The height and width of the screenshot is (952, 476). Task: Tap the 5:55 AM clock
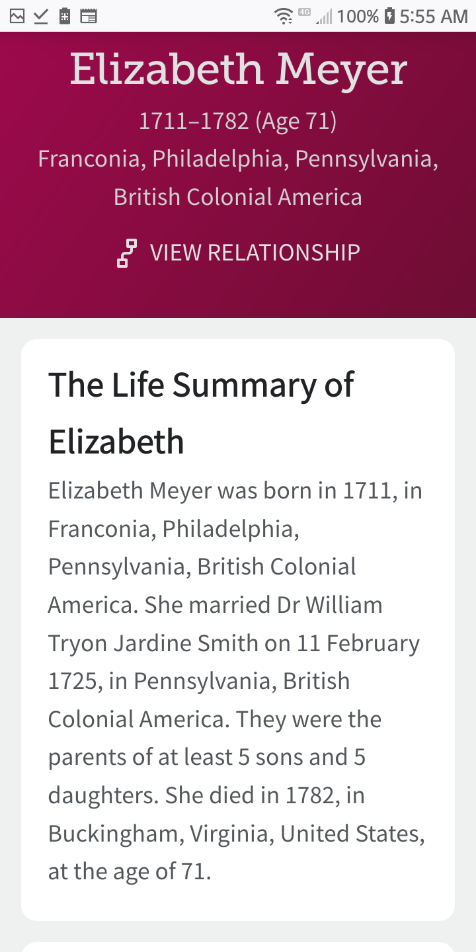click(434, 16)
